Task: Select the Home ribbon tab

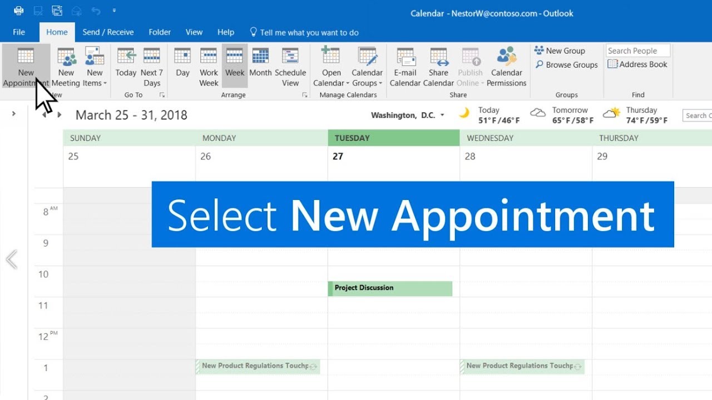Action: click(57, 32)
